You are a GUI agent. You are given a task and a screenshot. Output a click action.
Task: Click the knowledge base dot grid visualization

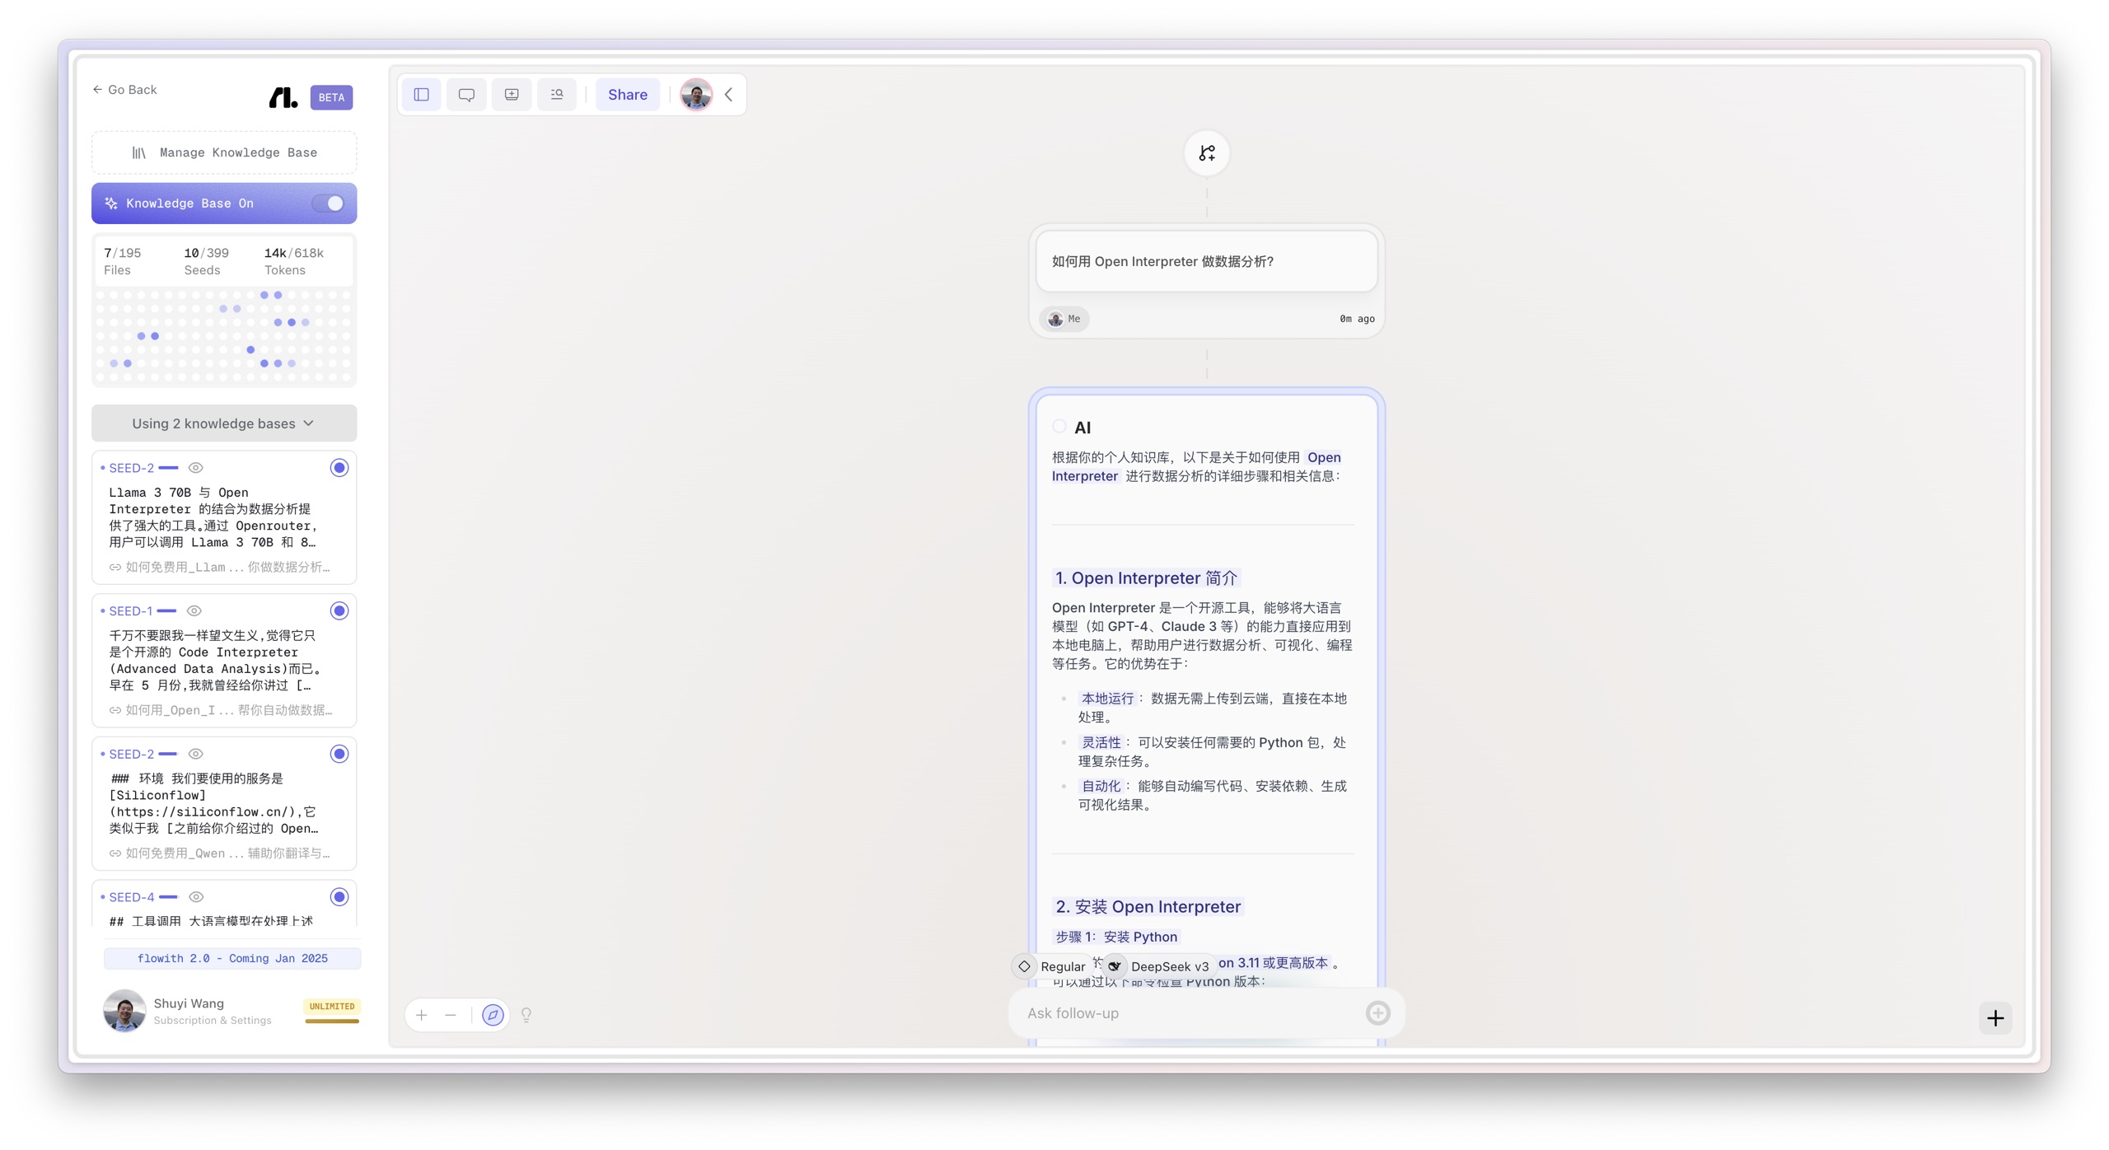click(x=224, y=336)
